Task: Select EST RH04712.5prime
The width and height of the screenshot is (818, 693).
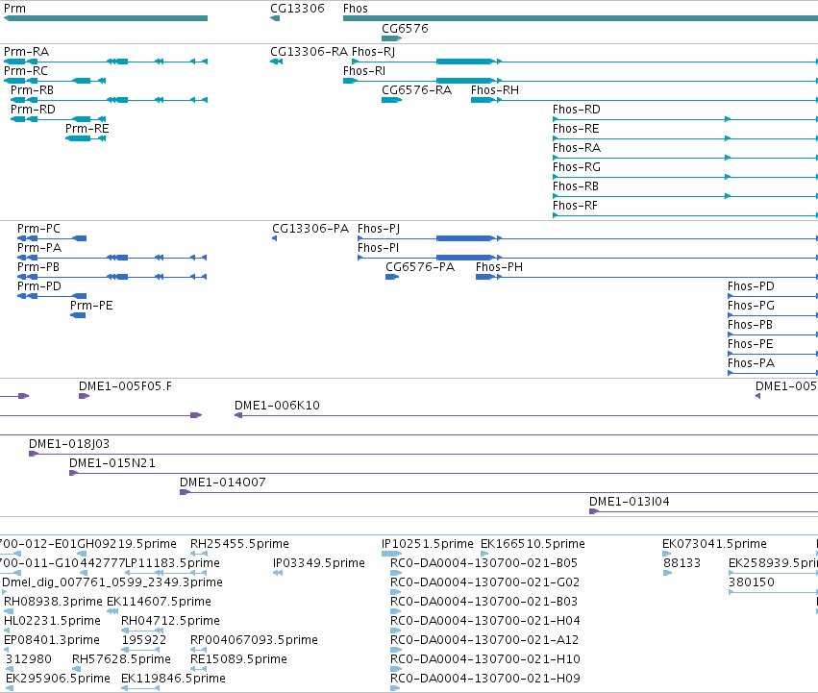Action: [142, 631]
